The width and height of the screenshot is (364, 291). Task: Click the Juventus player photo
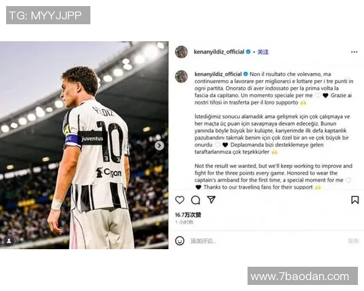click(x=84, y=145)
